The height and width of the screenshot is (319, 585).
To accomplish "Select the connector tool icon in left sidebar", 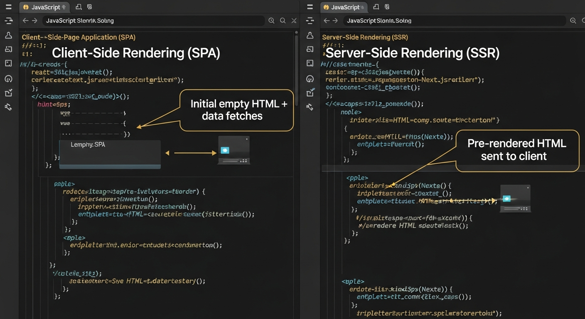I will pos(8,107).
